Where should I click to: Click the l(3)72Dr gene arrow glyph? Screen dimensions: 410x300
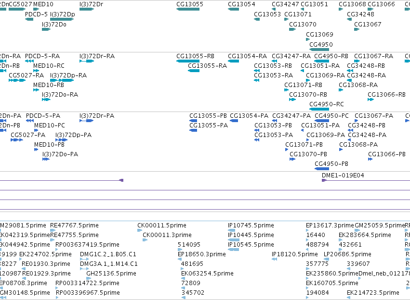[x=87, y=9]
